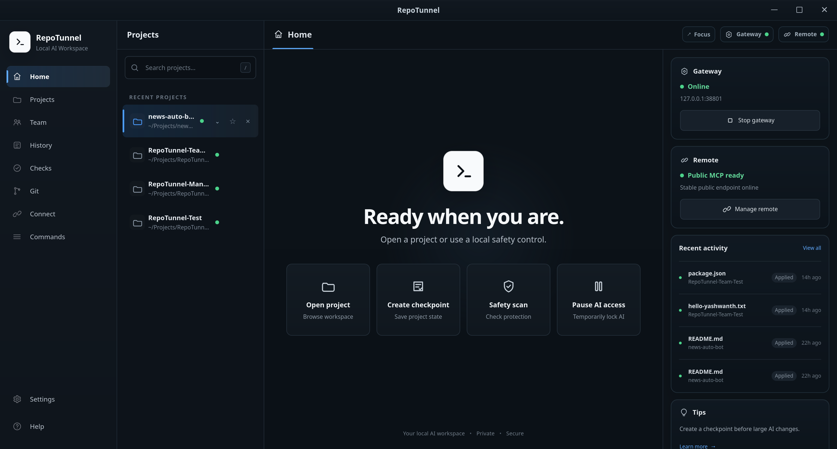Open the hello-yashwanth.txt activity entry
The height and width of the screenshot is (449, 837).
pyautogui.click(x=750, y=310)
